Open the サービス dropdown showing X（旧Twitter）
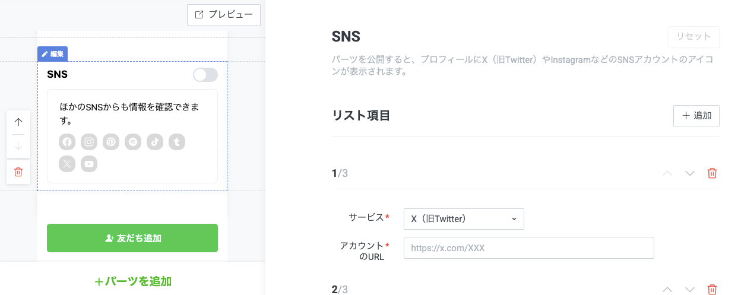Viewport: 738px width, 295px height. 464,219
